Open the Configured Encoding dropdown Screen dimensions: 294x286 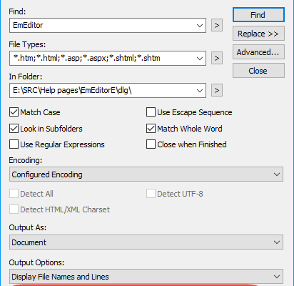coord(146,174)
